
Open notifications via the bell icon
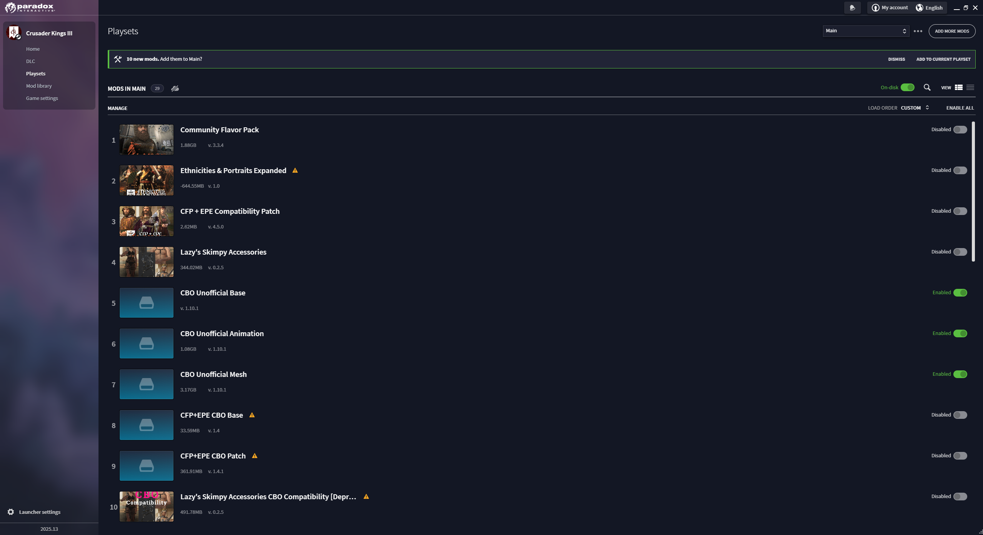pyautogui.click(x=853, y=7)
